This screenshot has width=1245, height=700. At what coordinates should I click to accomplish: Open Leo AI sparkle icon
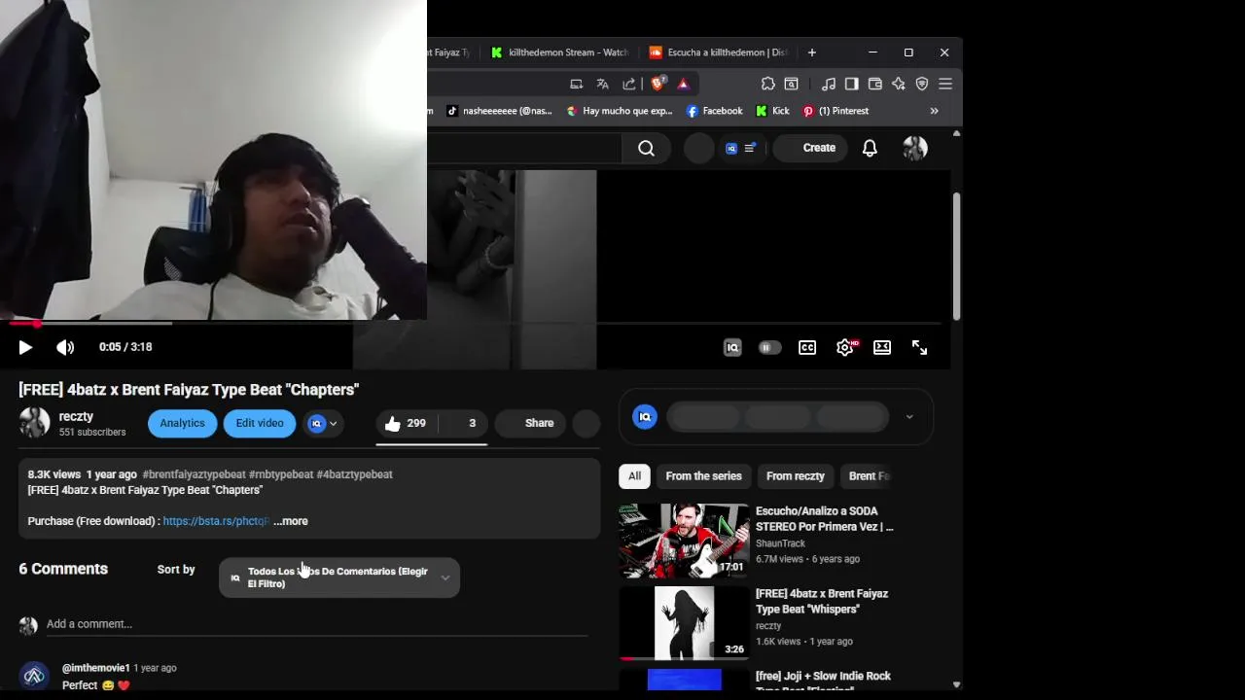point(899,84)
